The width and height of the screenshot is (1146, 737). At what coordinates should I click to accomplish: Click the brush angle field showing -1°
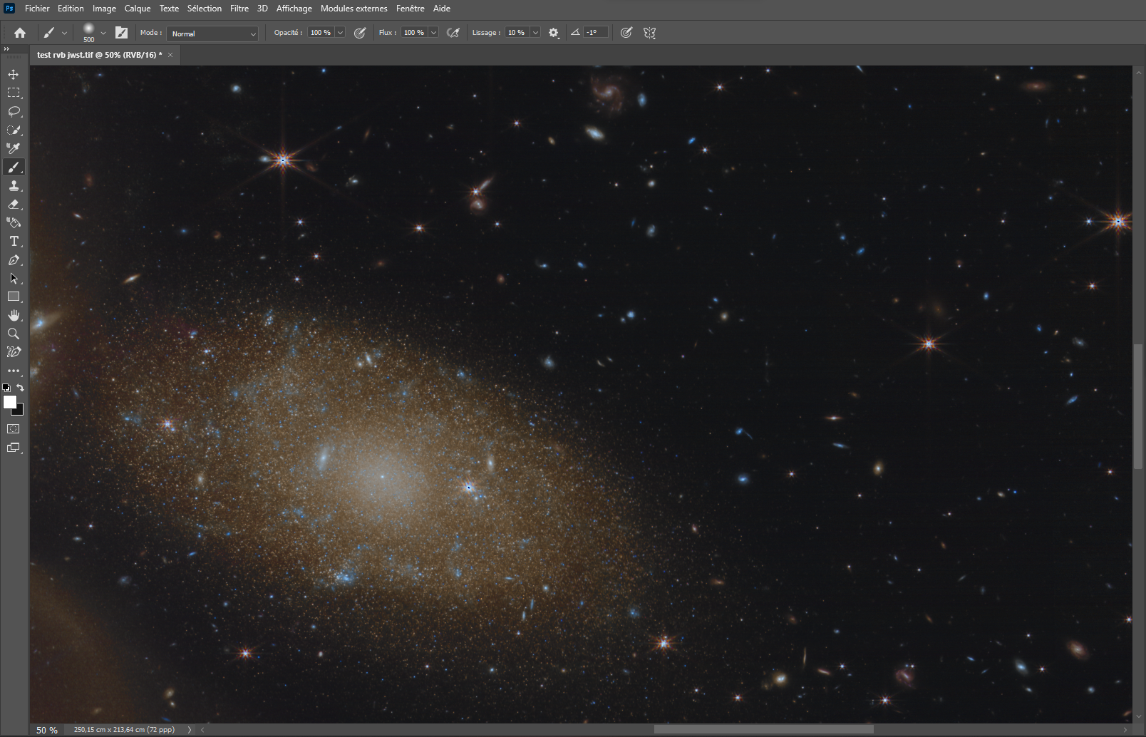click(x=596, y=33)
